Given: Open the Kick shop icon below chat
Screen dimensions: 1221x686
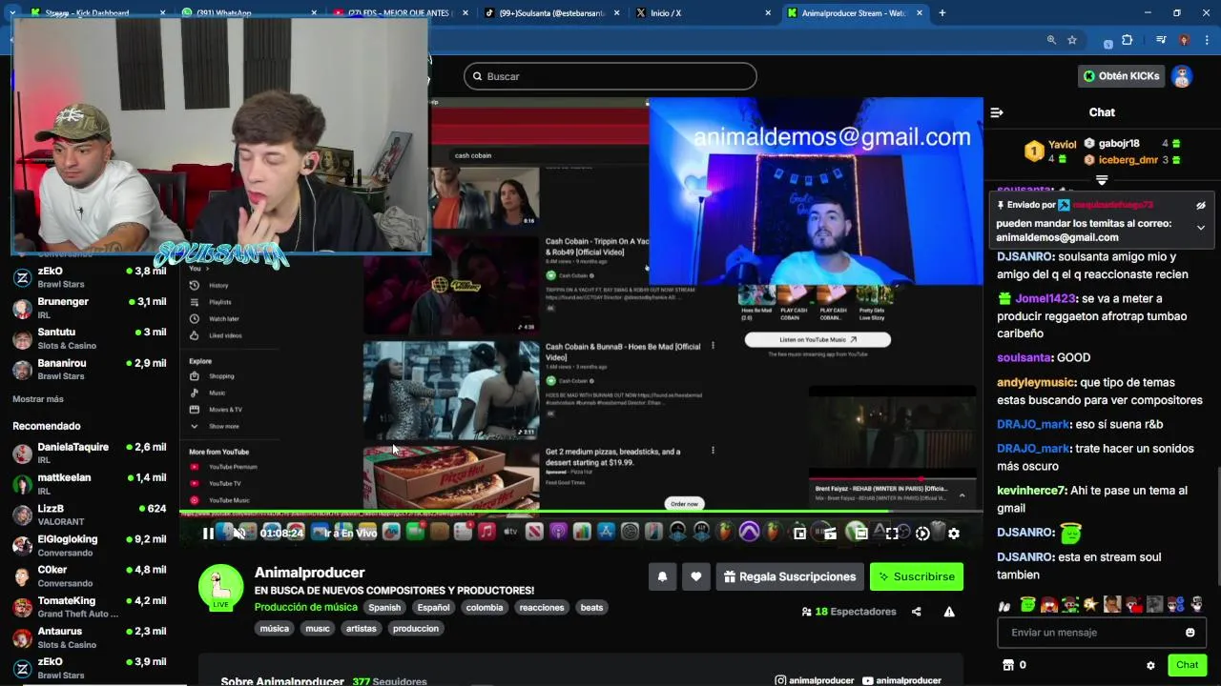Looking at the screenshot, I should (1007, 665).
